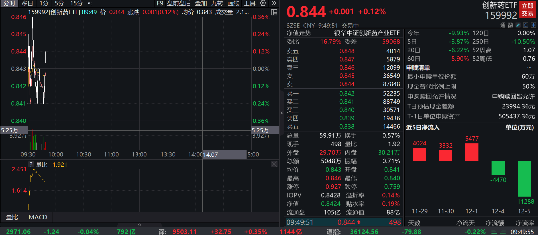The height and width of the screenshot is (235, 538).
Task: Select the 15分 period tab
Action: [x=76, y=3]
